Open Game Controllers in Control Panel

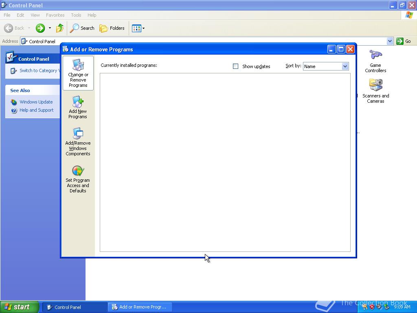click(x=375, y=61)
